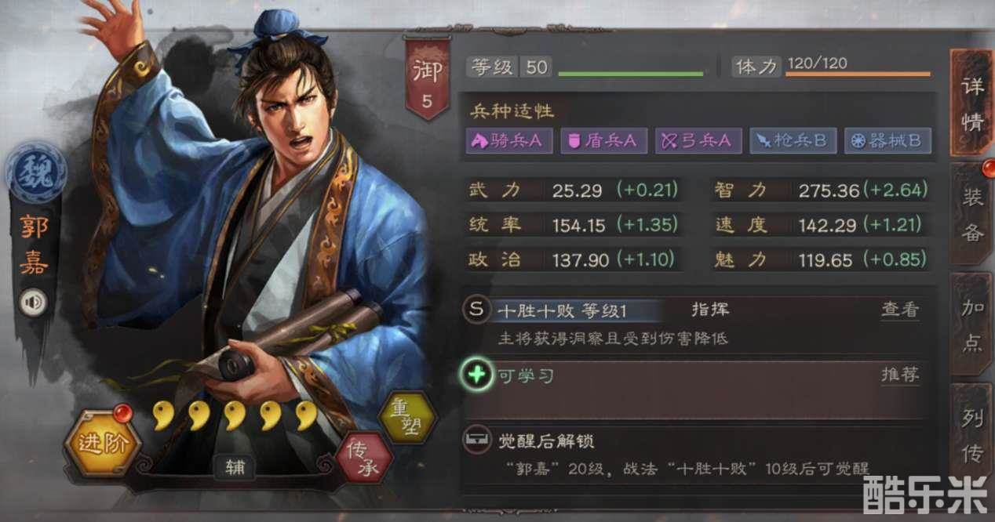Tap the S-rank skill badge icon

[476, 309]
